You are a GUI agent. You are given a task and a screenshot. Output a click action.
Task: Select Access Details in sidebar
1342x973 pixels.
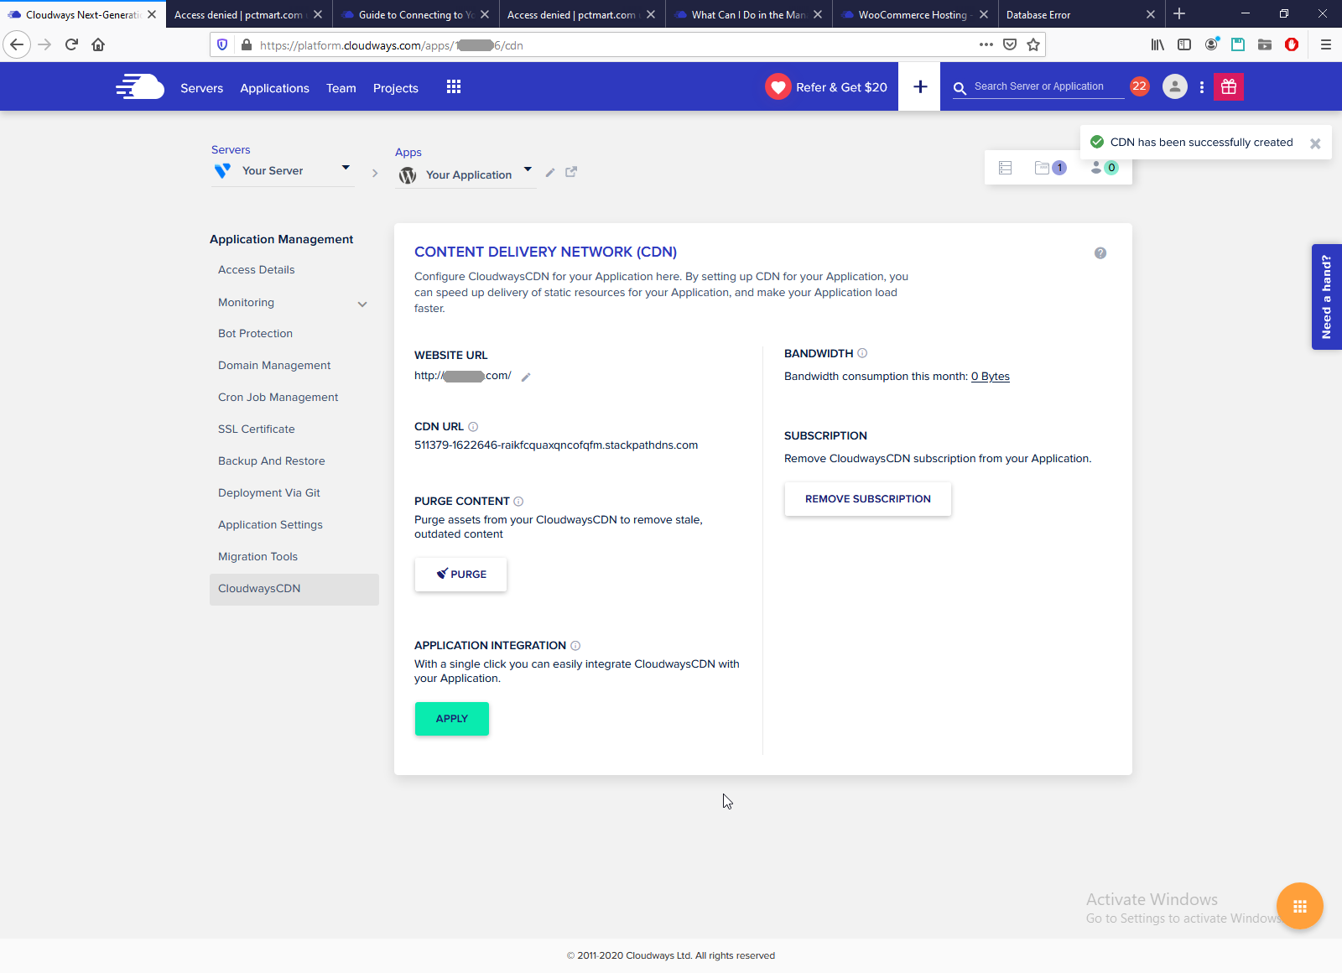pyautogui.click(x=257, y=270)
